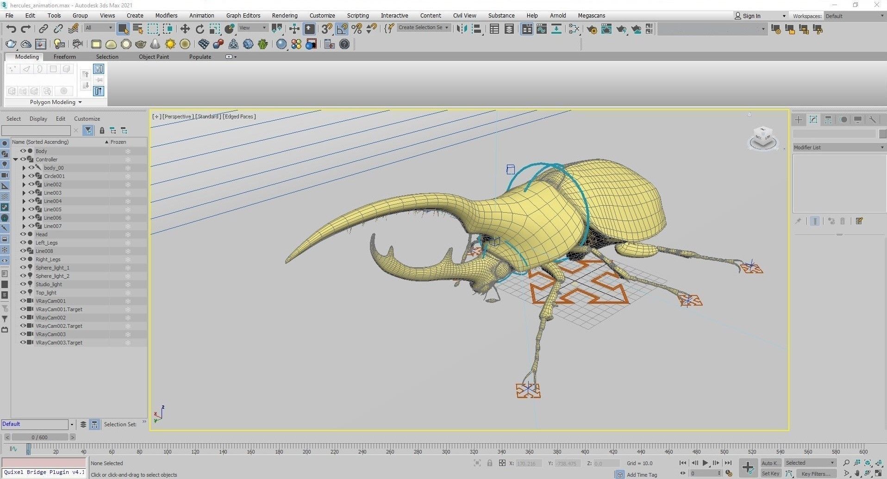Toggle the frozen state of Body
Screen dimensions: 887x479
click(128, 151)
